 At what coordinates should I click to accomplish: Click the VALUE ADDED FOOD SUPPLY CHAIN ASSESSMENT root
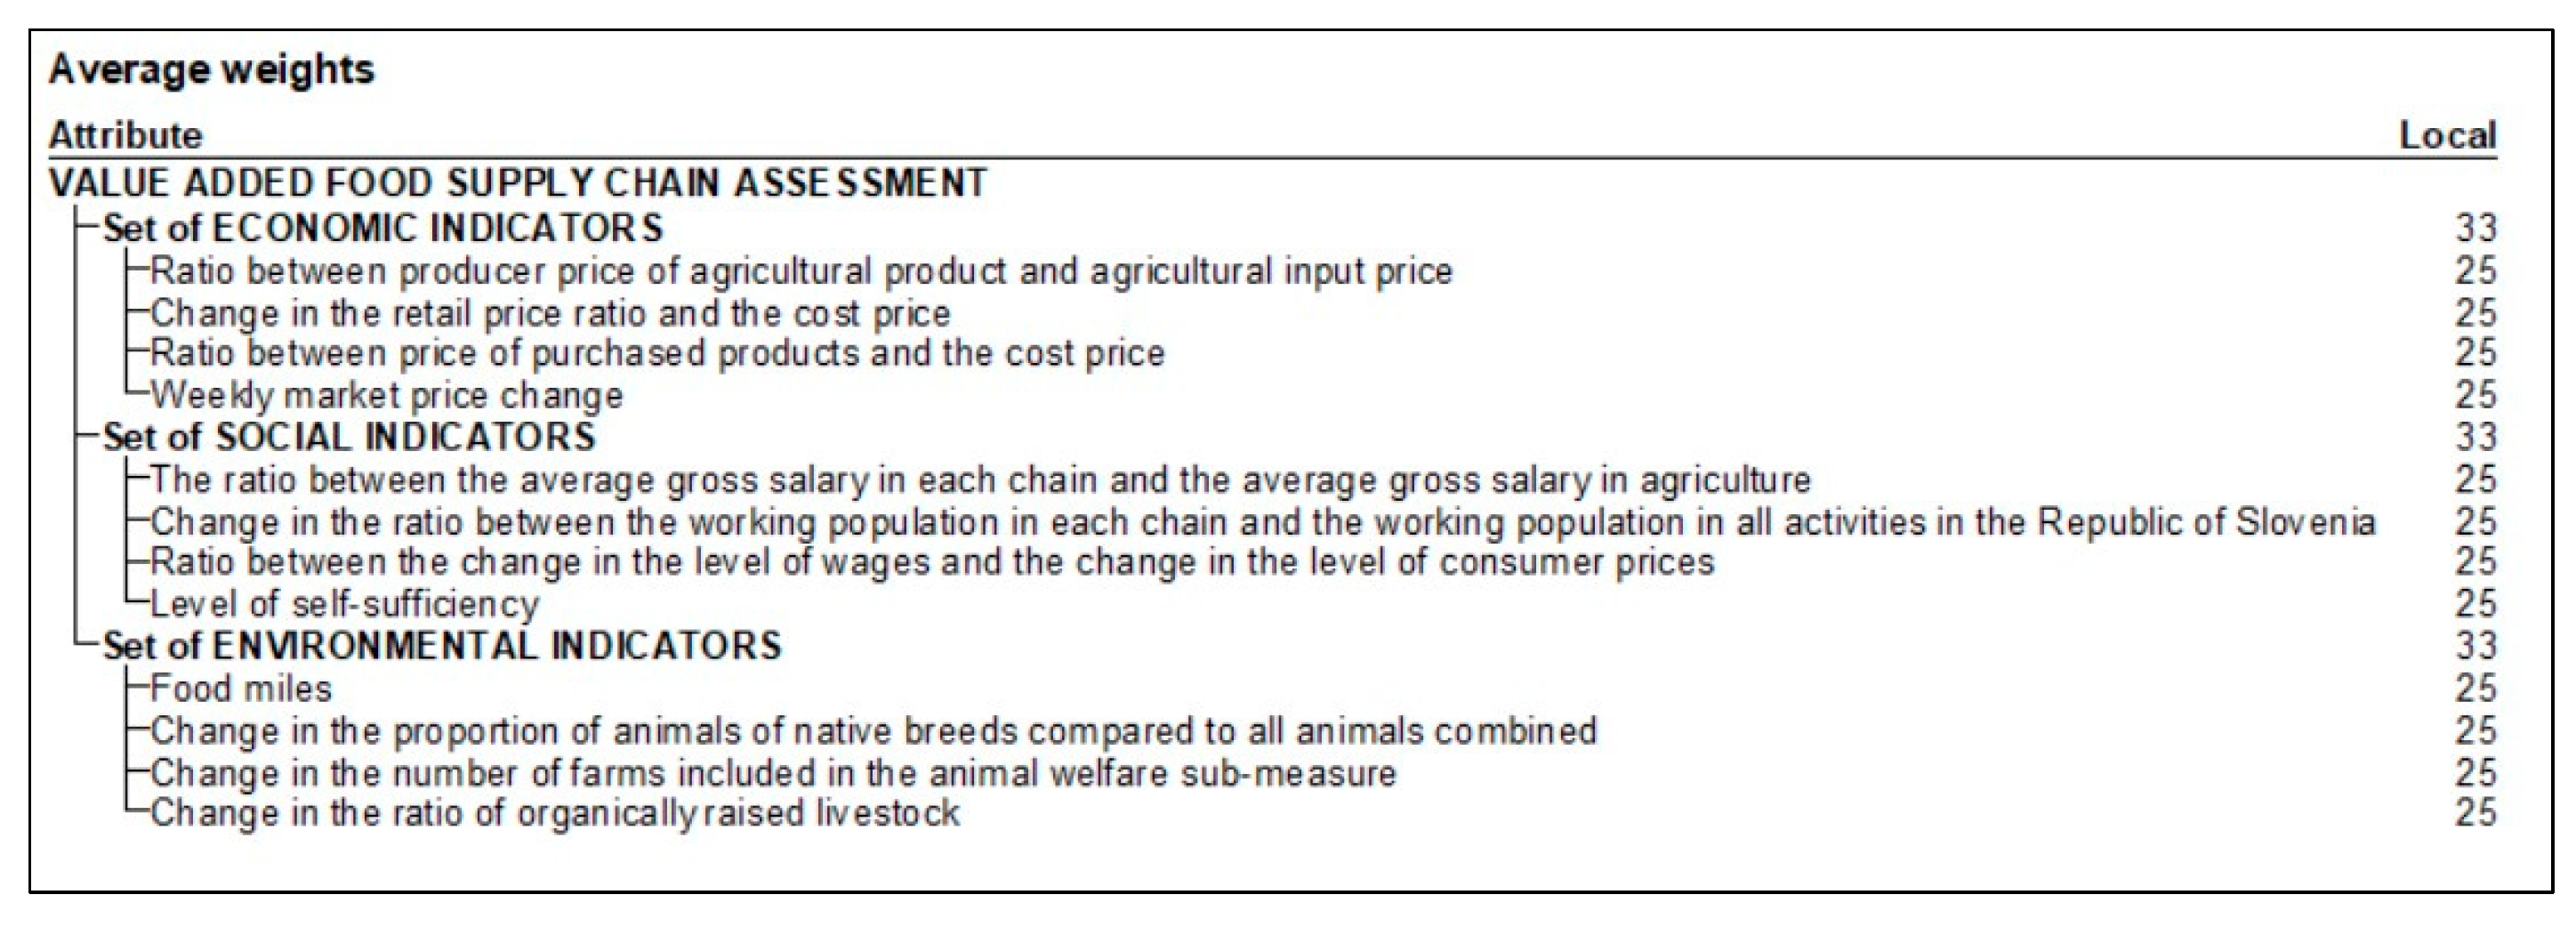[x=518, y=183]
